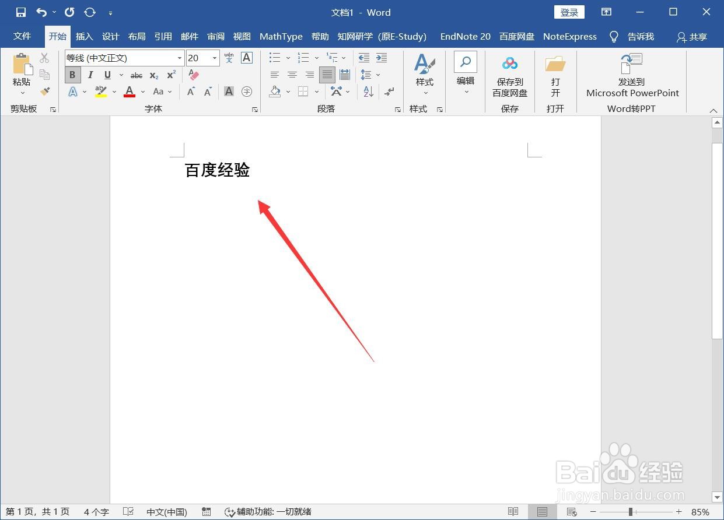Open the bullet list style dropdown arrow
This screenshot has height=520, width=724.
(288, 58)
